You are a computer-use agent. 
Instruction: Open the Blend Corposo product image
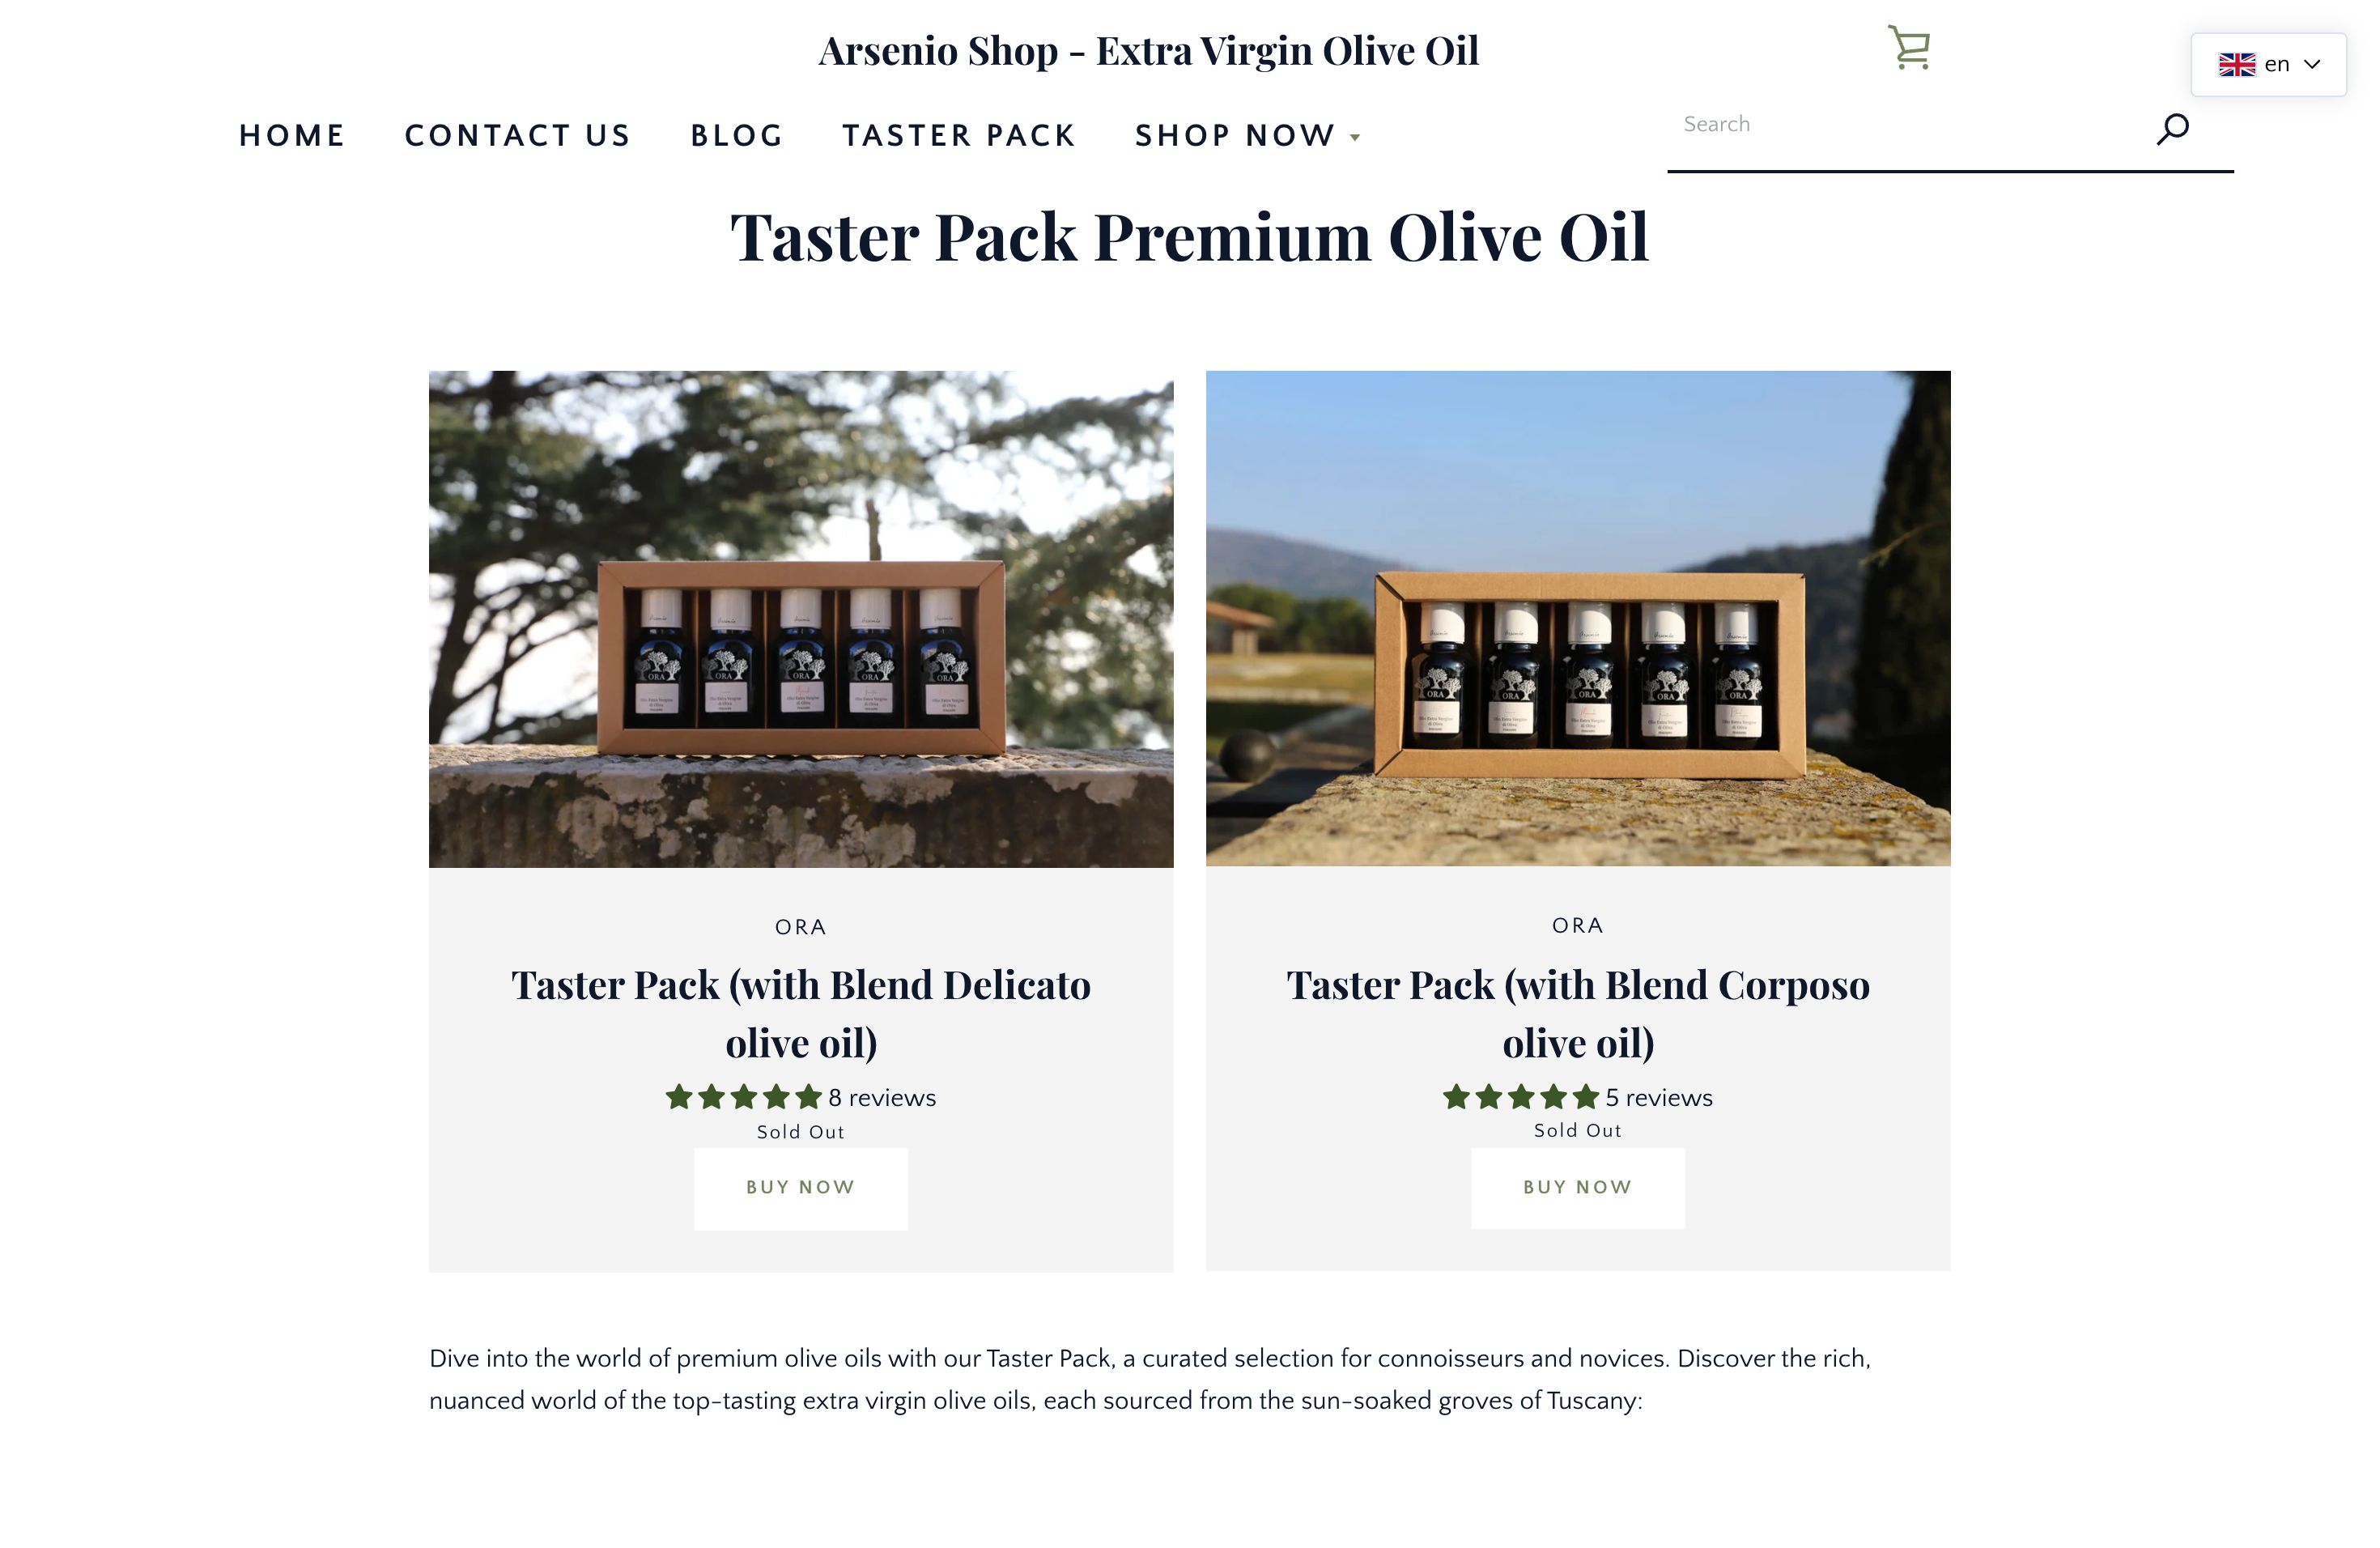(1578, 618)
